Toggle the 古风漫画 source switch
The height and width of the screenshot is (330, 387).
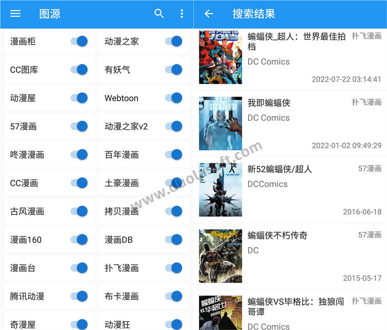coord(79,211)
